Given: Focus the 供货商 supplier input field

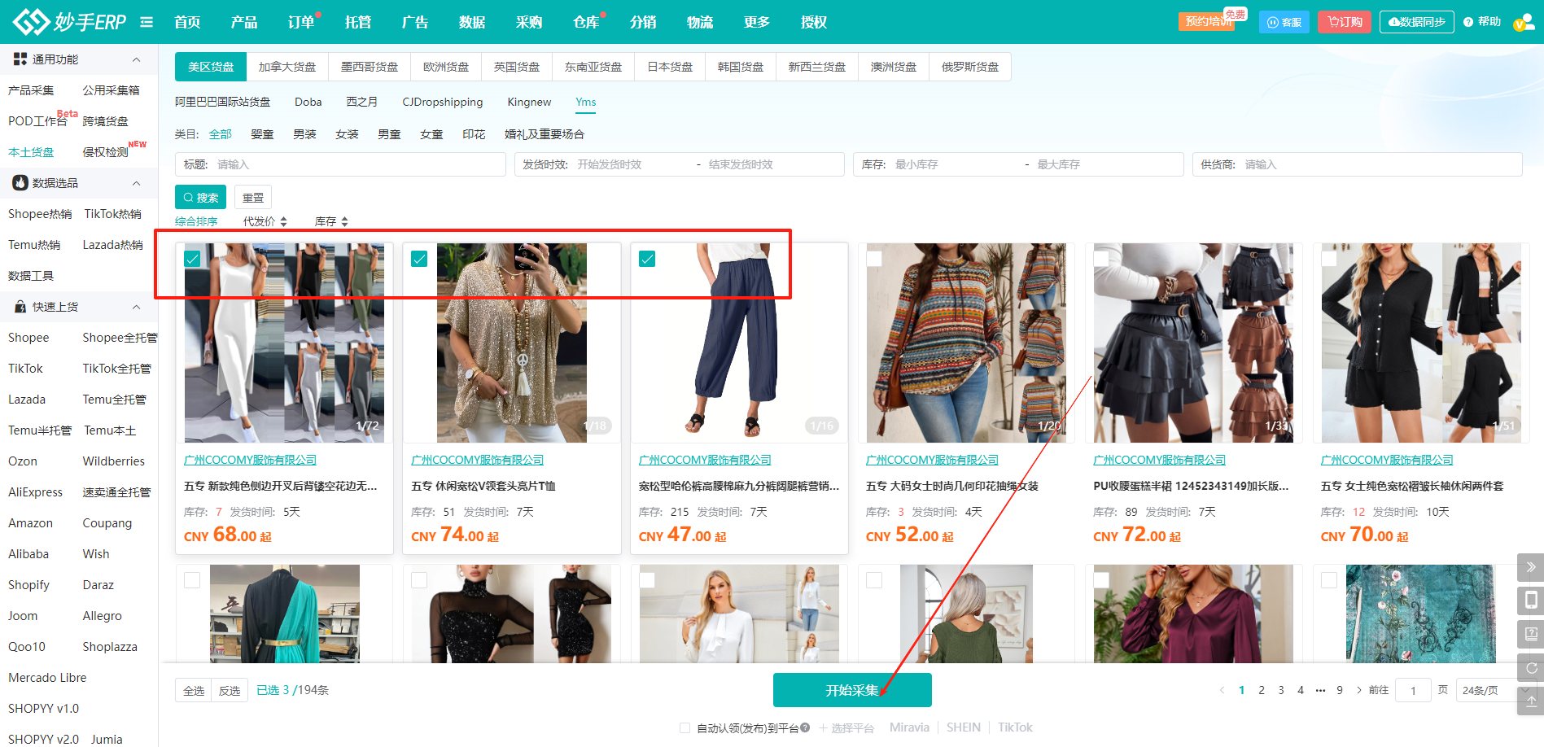Looking at the screenshot, I should coord(1358,164).
